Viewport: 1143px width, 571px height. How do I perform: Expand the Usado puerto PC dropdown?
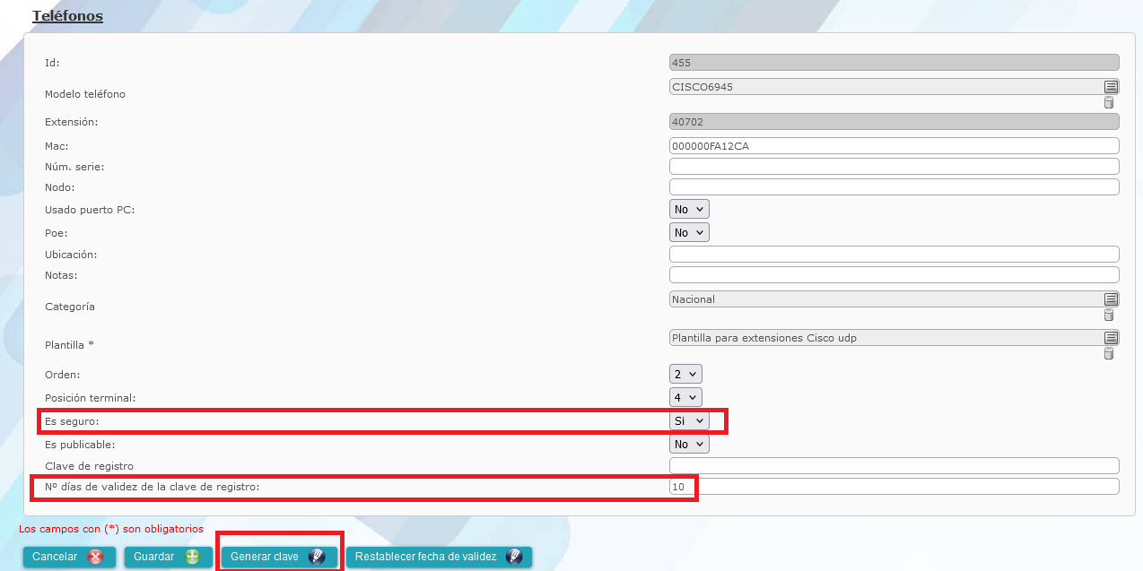(689, 209)
